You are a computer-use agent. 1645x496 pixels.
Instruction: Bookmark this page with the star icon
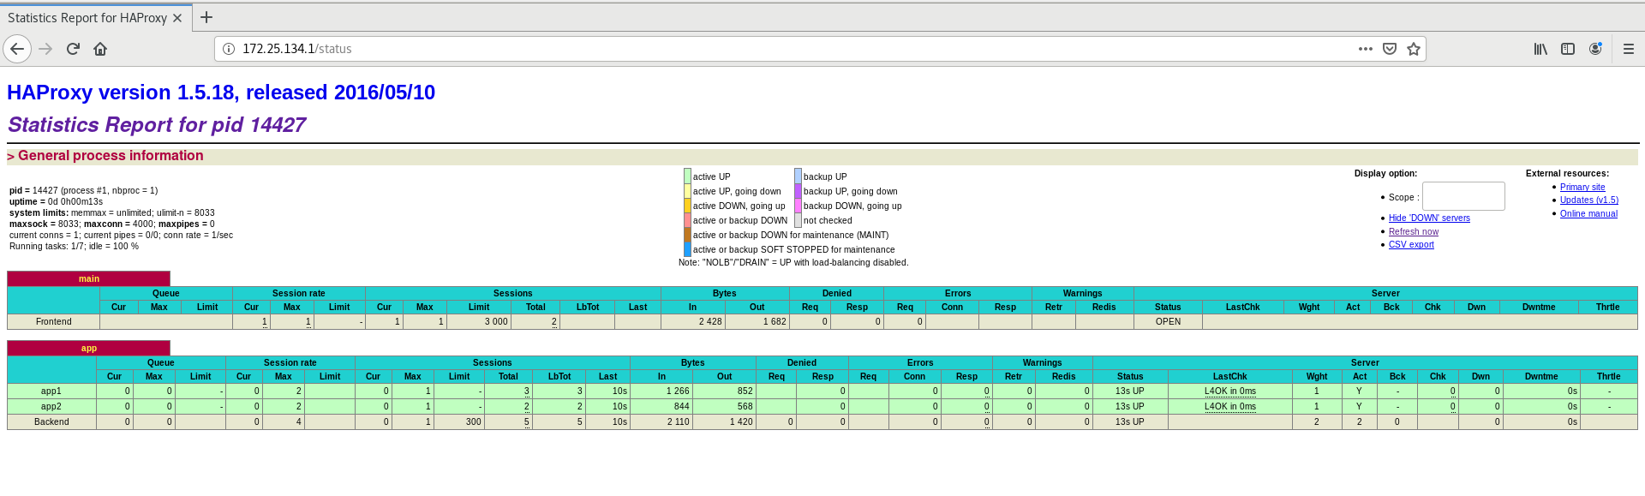coord(1414,49)
